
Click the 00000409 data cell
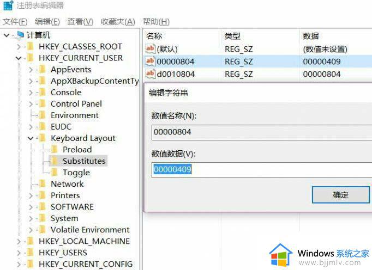322,62
